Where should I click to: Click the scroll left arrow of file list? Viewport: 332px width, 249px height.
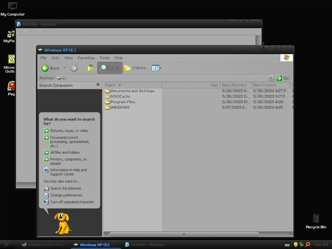click(x=106, y=234)
